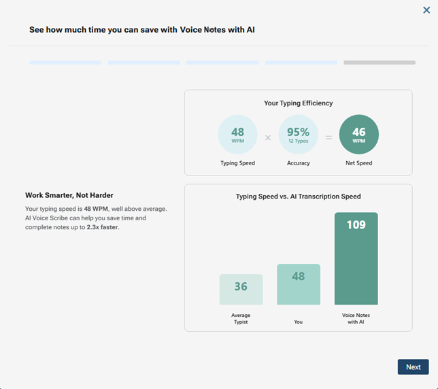
Task: Click the Voice Notes with AI bar
Action: pyautogui.click(x=356, y=258)
